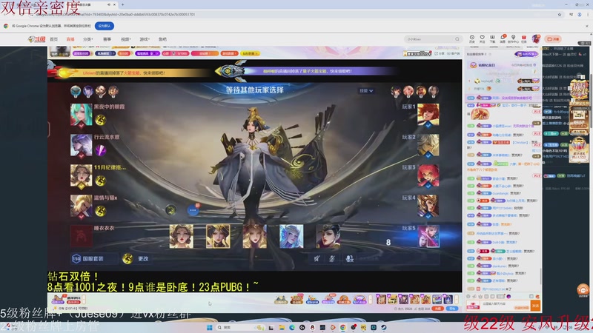Open the creator center icon
Viewport: 593px width, 333px height.
pos(513,38)
